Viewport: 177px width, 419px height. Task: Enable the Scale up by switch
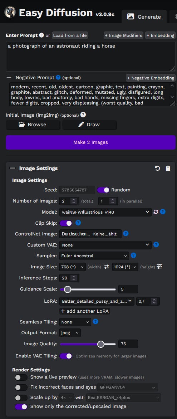21,398
